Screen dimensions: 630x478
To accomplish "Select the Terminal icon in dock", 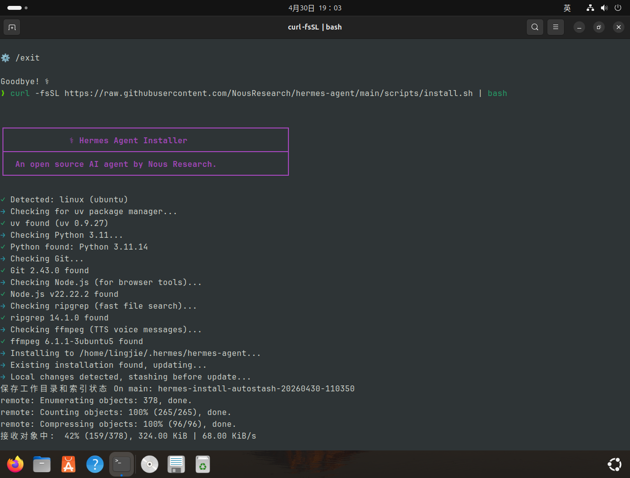I will tap(122, 464).
